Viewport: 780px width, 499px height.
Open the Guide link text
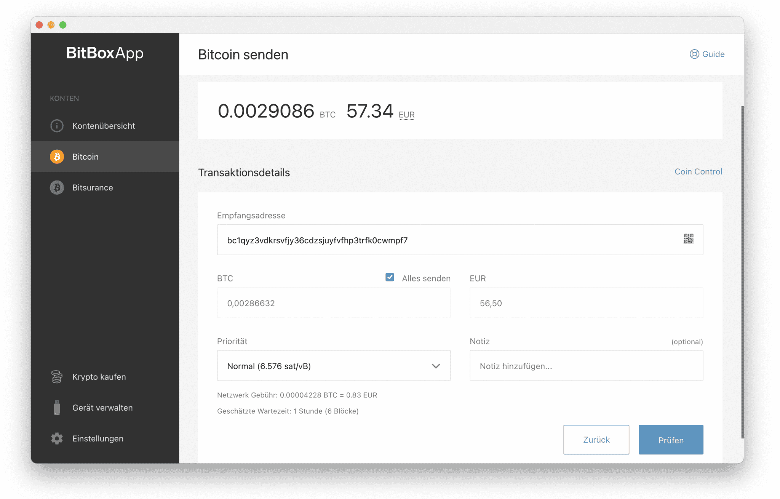(x=713, y=54)
